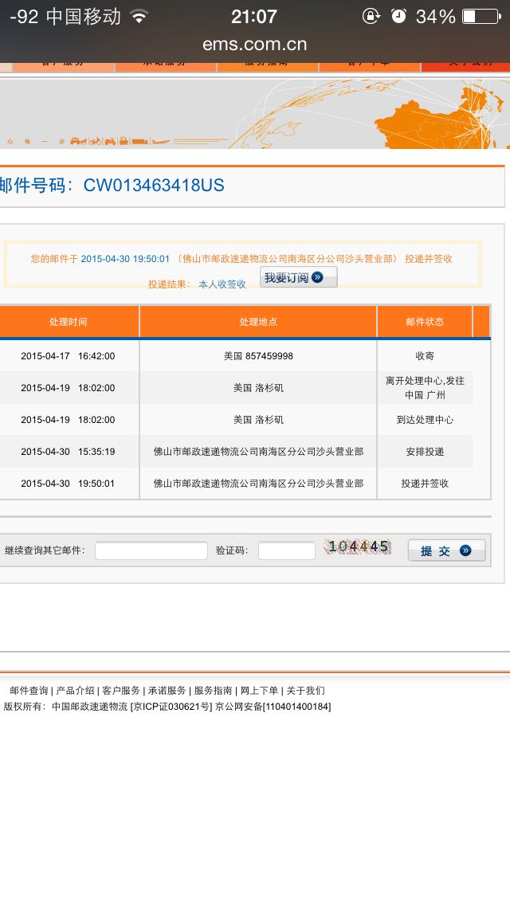Tap the 我要订阅 subscribe button
The height and width of the screenshot is (905, 510).
pyautogui.click(x=298, y=277)
